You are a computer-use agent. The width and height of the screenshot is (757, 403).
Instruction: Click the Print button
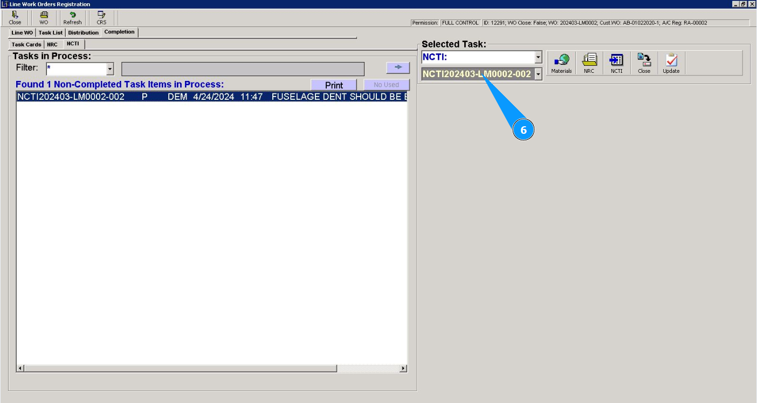pos(334,85)
